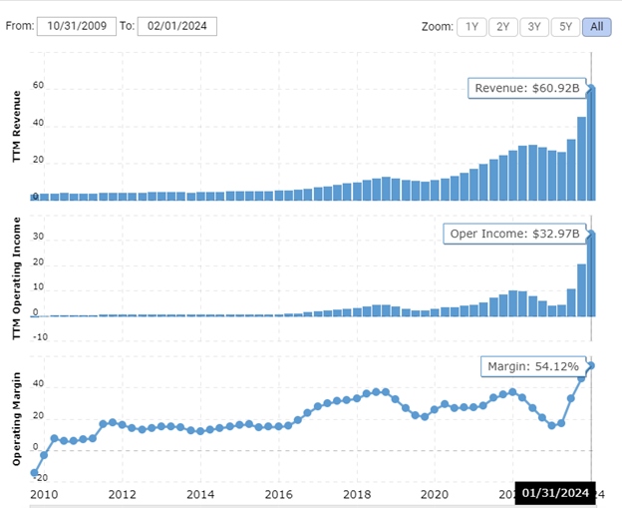Select the 2Y zoom range
The image size is (622, 508).
[x=503, y=27]
